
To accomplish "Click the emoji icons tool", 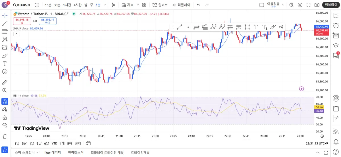I will [x=5, y=71].
